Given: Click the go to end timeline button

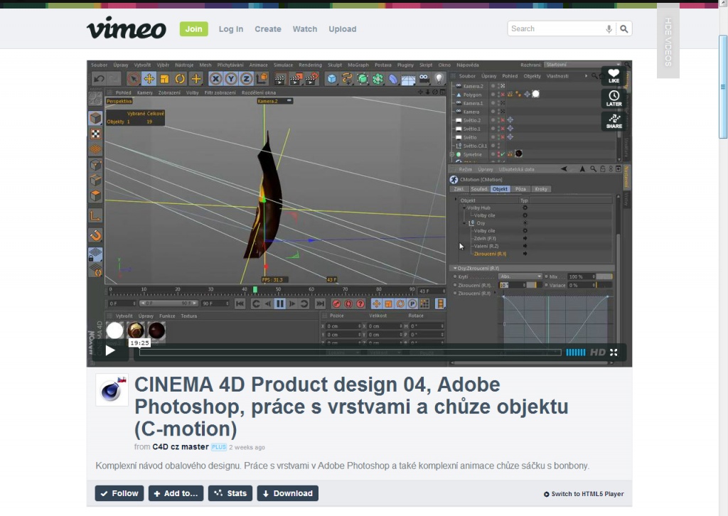Looking at the screenshot, I should click(x=320, y=304).
